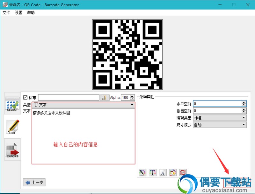
Task: Click the 上一步 back button
Action: (x=34, y=183)
